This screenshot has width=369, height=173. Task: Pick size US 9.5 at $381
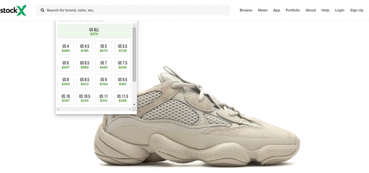point(123,81)
